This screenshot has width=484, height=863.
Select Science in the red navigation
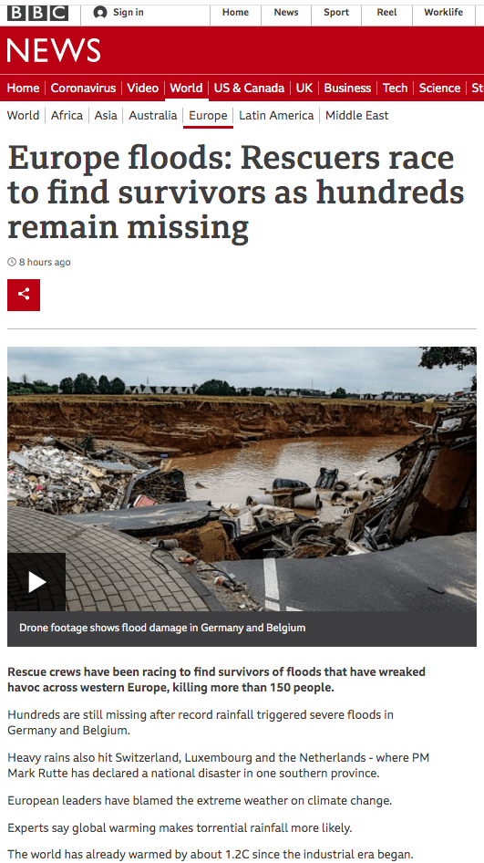point(439,88)
